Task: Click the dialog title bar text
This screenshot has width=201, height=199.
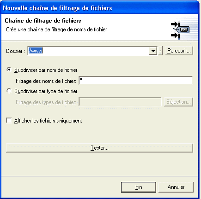Action: pyautogui.click(x=58, y=8)
